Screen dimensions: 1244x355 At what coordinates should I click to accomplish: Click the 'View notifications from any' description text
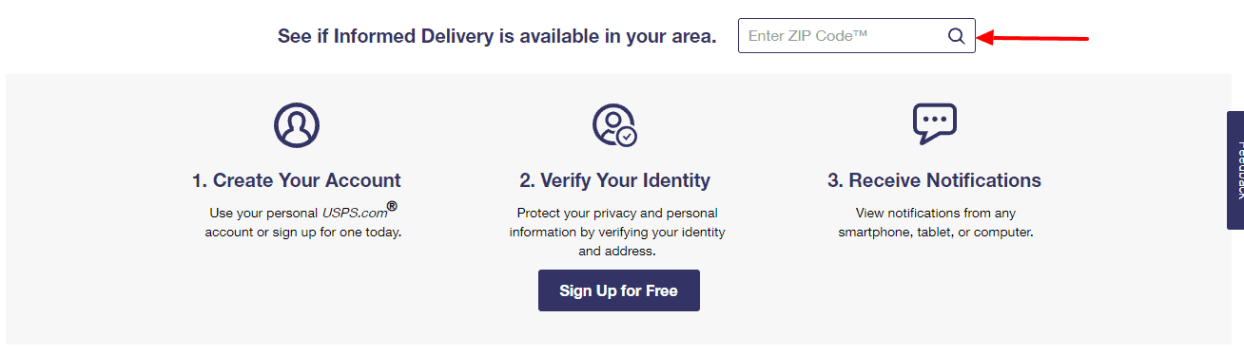pos(936,213)
